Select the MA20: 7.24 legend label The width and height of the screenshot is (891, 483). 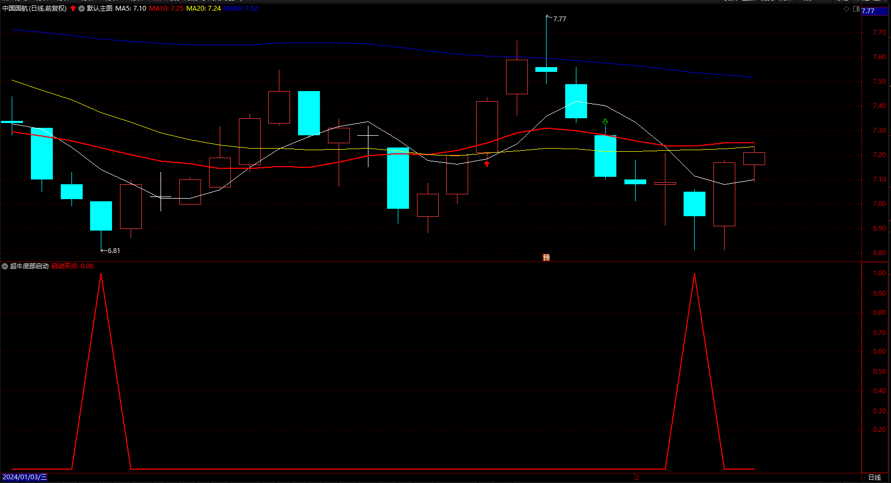point(204,9)
